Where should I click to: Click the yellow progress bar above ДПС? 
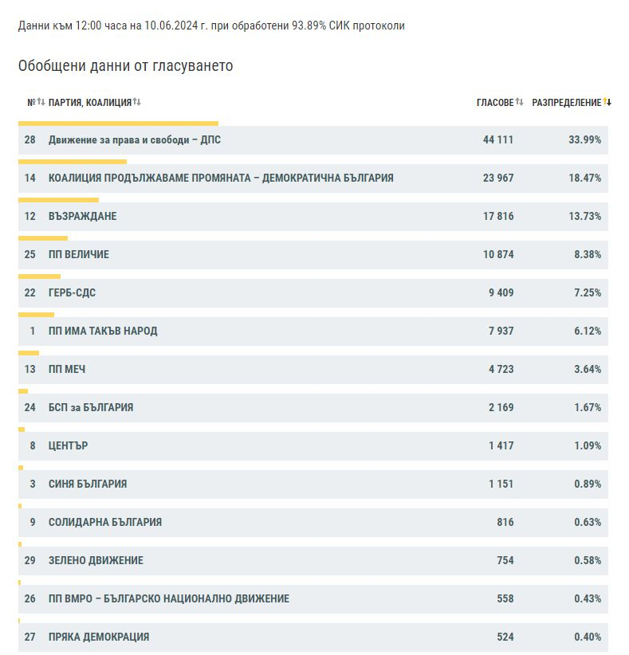click(118, 124)
